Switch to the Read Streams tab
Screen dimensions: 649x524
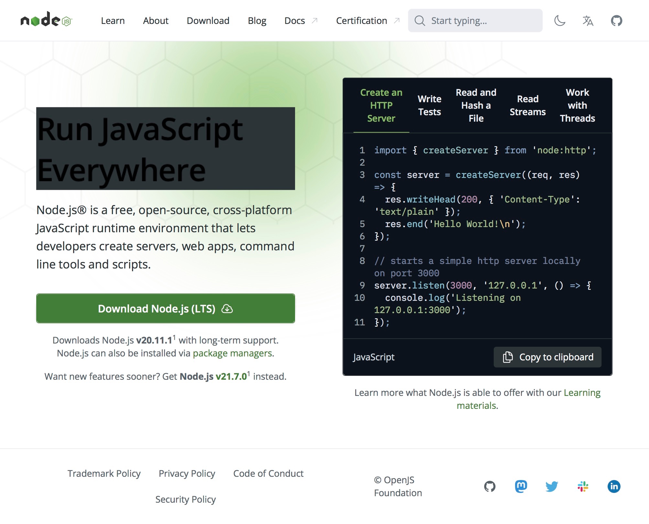tap(527, 105)
